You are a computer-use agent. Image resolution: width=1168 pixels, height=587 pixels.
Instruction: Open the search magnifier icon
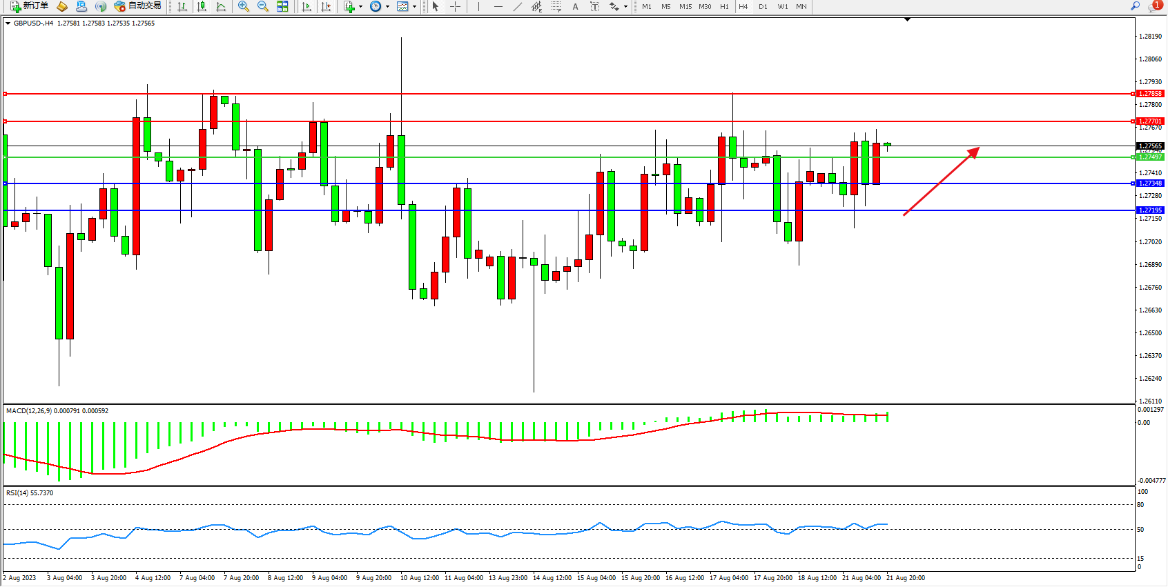click(x=1135, y=6)
